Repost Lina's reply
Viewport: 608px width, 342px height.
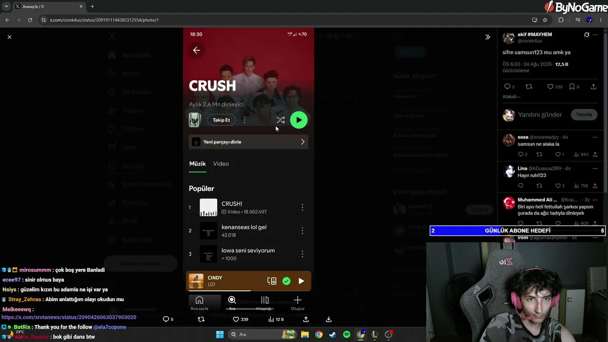pyautogui.click(x=539, y=186)
